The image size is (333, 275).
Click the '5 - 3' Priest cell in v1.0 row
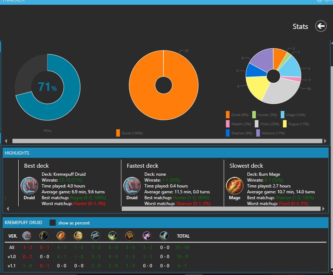tap(96, 256)
